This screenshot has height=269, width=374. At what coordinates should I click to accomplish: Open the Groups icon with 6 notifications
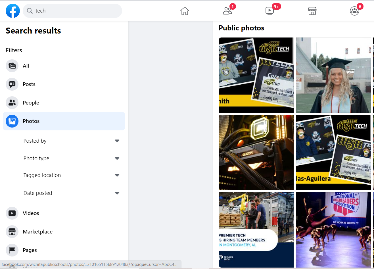coord(354,11)
